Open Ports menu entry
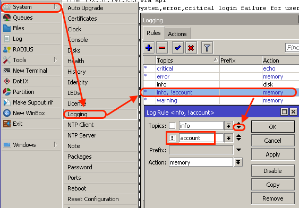The height and width of the screenshot is (208, 299). (100, 178)
